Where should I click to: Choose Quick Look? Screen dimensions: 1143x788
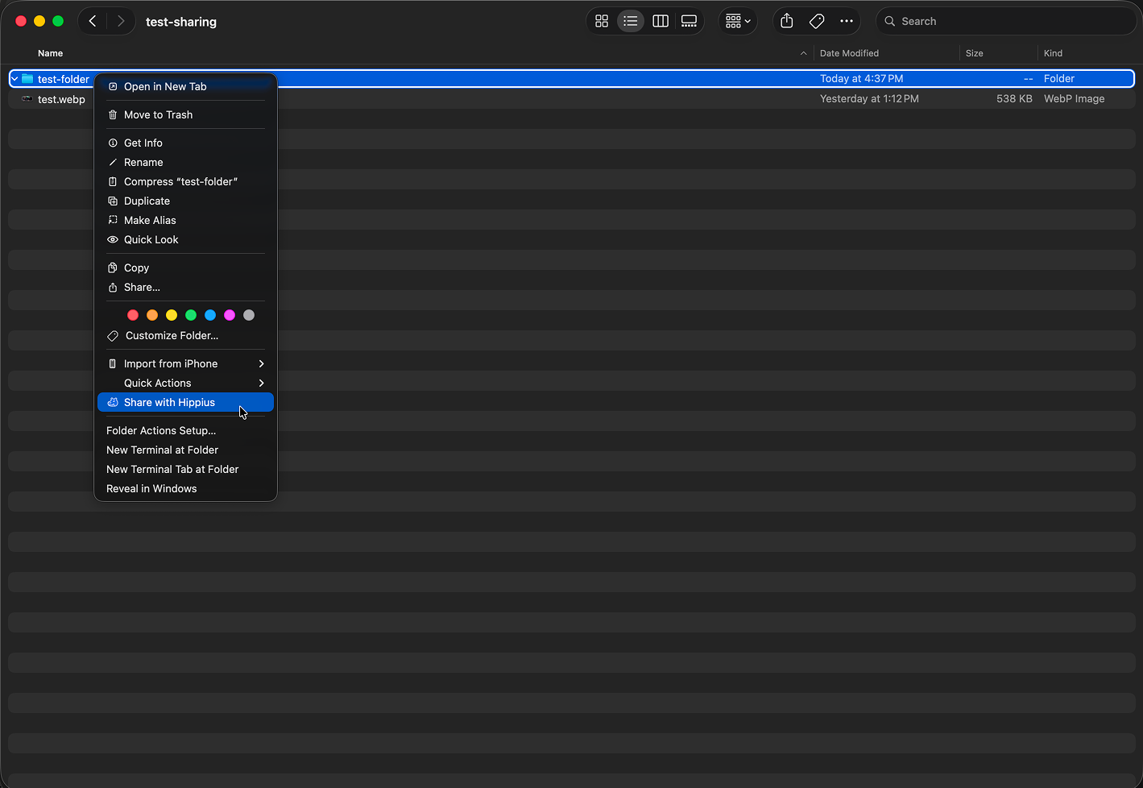(185, 239)
